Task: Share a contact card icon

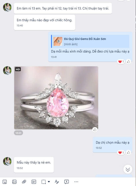Action: point(34,182)
